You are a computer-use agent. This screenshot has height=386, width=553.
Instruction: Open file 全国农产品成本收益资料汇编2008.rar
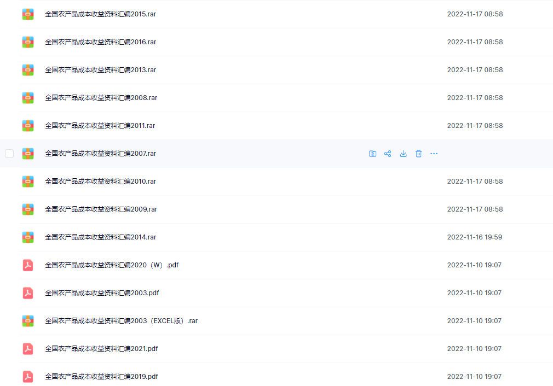coord(101,97)
